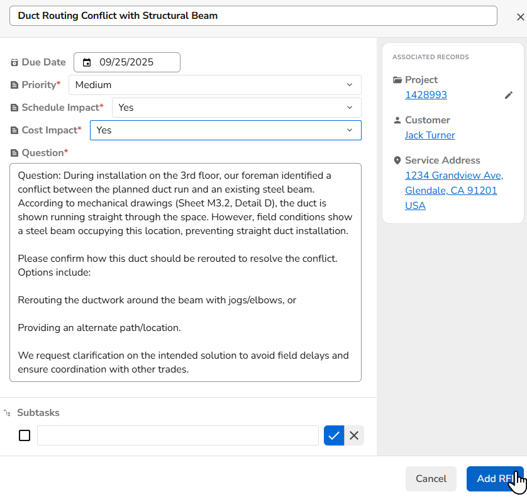Viewport: 527px width, 499px height.
Task: Click the Schedule Impact document icon
Action: coord(14,108)
